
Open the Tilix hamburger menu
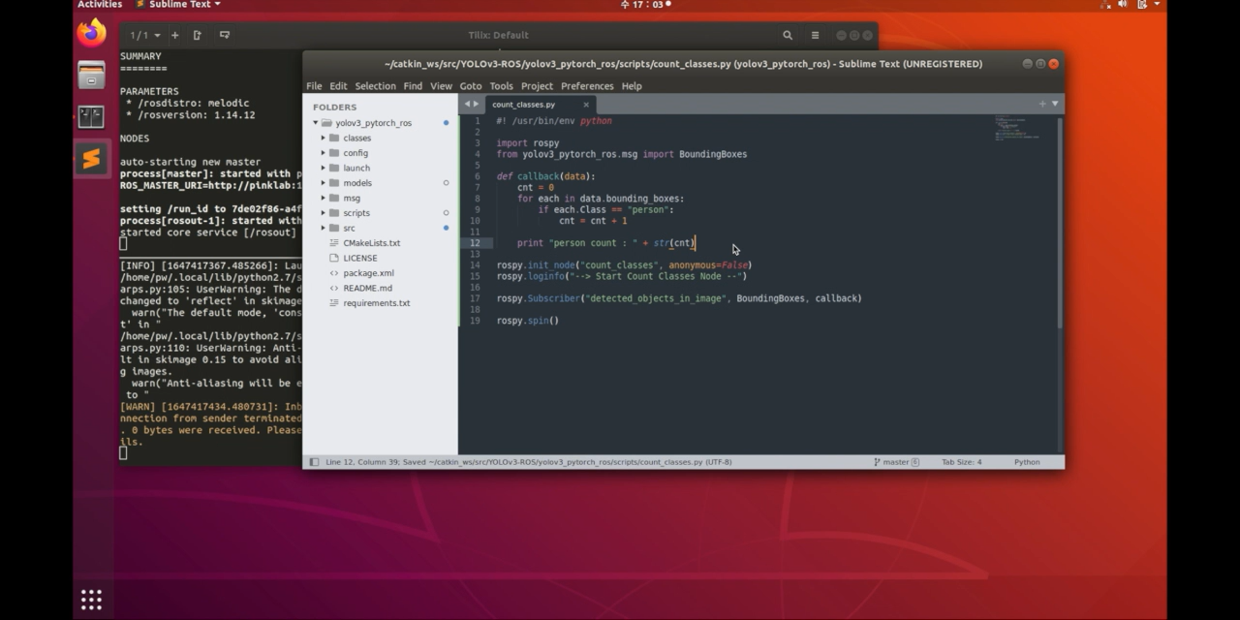click(815, 35)
